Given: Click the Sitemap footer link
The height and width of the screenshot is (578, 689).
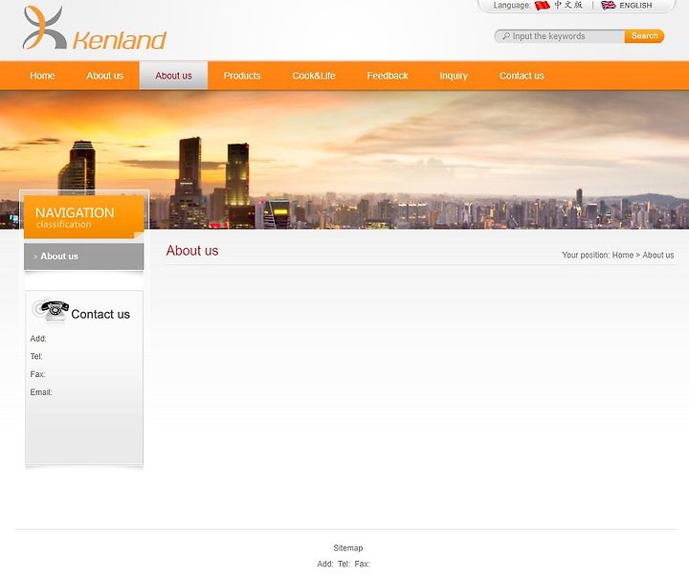Looking at the screenshot, I should point(348,548).
